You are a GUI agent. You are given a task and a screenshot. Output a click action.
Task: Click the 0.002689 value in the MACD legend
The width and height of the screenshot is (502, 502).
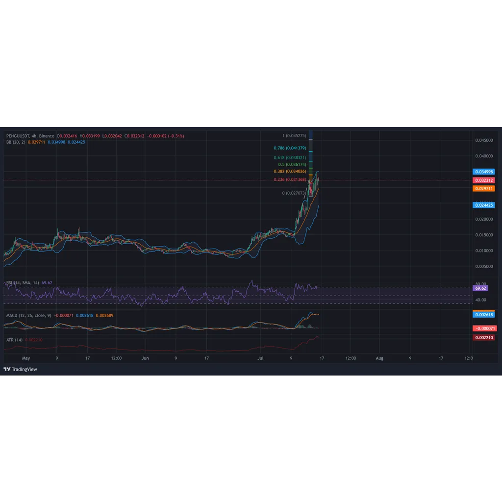105,316
